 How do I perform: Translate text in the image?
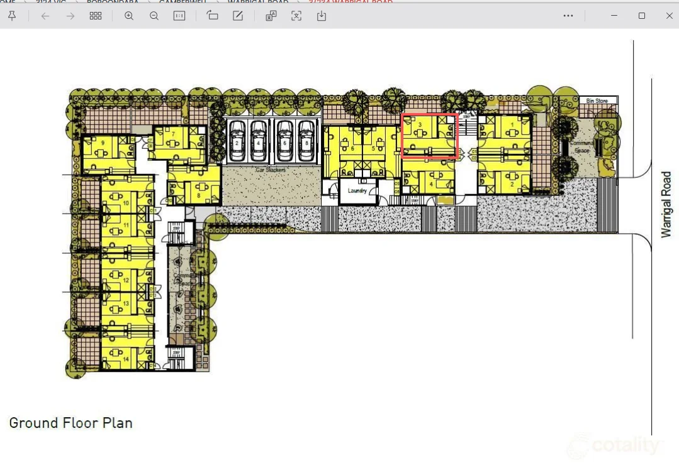coord(271,16)
